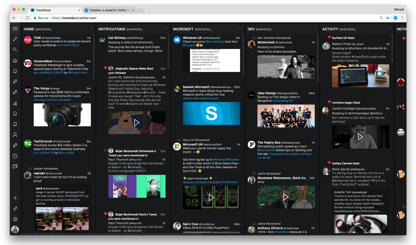Click the Tweeten extension icon in Chrome toolbar
416x245 pixels.
click(x=396, y=18)
